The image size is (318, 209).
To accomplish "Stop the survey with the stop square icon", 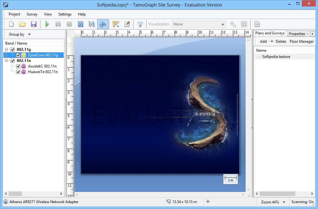I will [69, 24].
